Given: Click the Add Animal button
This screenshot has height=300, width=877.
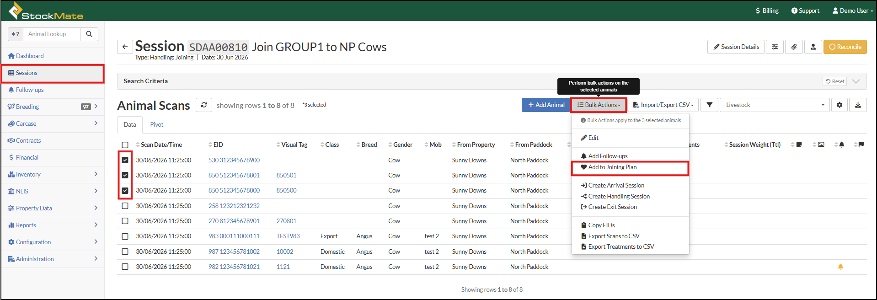Looking at the screenshot, I should [x=546, y=105].
